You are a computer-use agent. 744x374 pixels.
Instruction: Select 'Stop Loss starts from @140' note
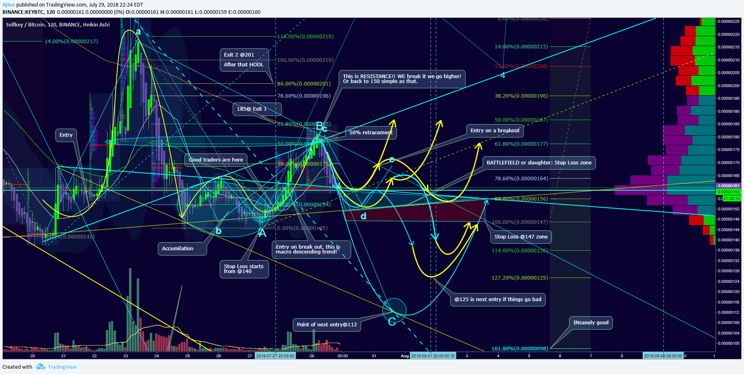pyautogui.click(x=244, y=269)
